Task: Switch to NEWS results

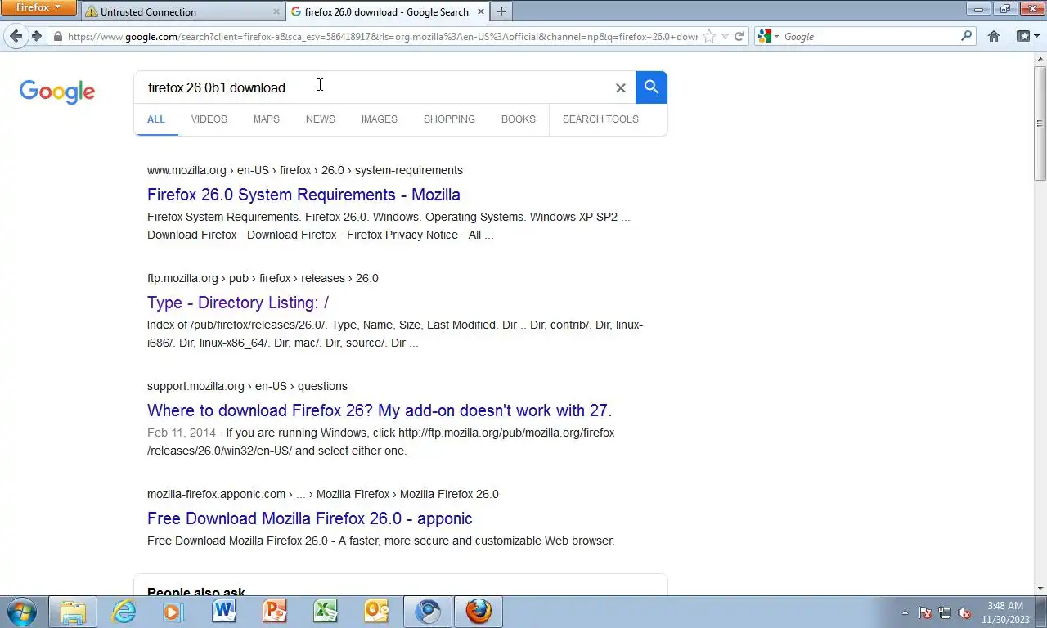Action: [321, 119]
